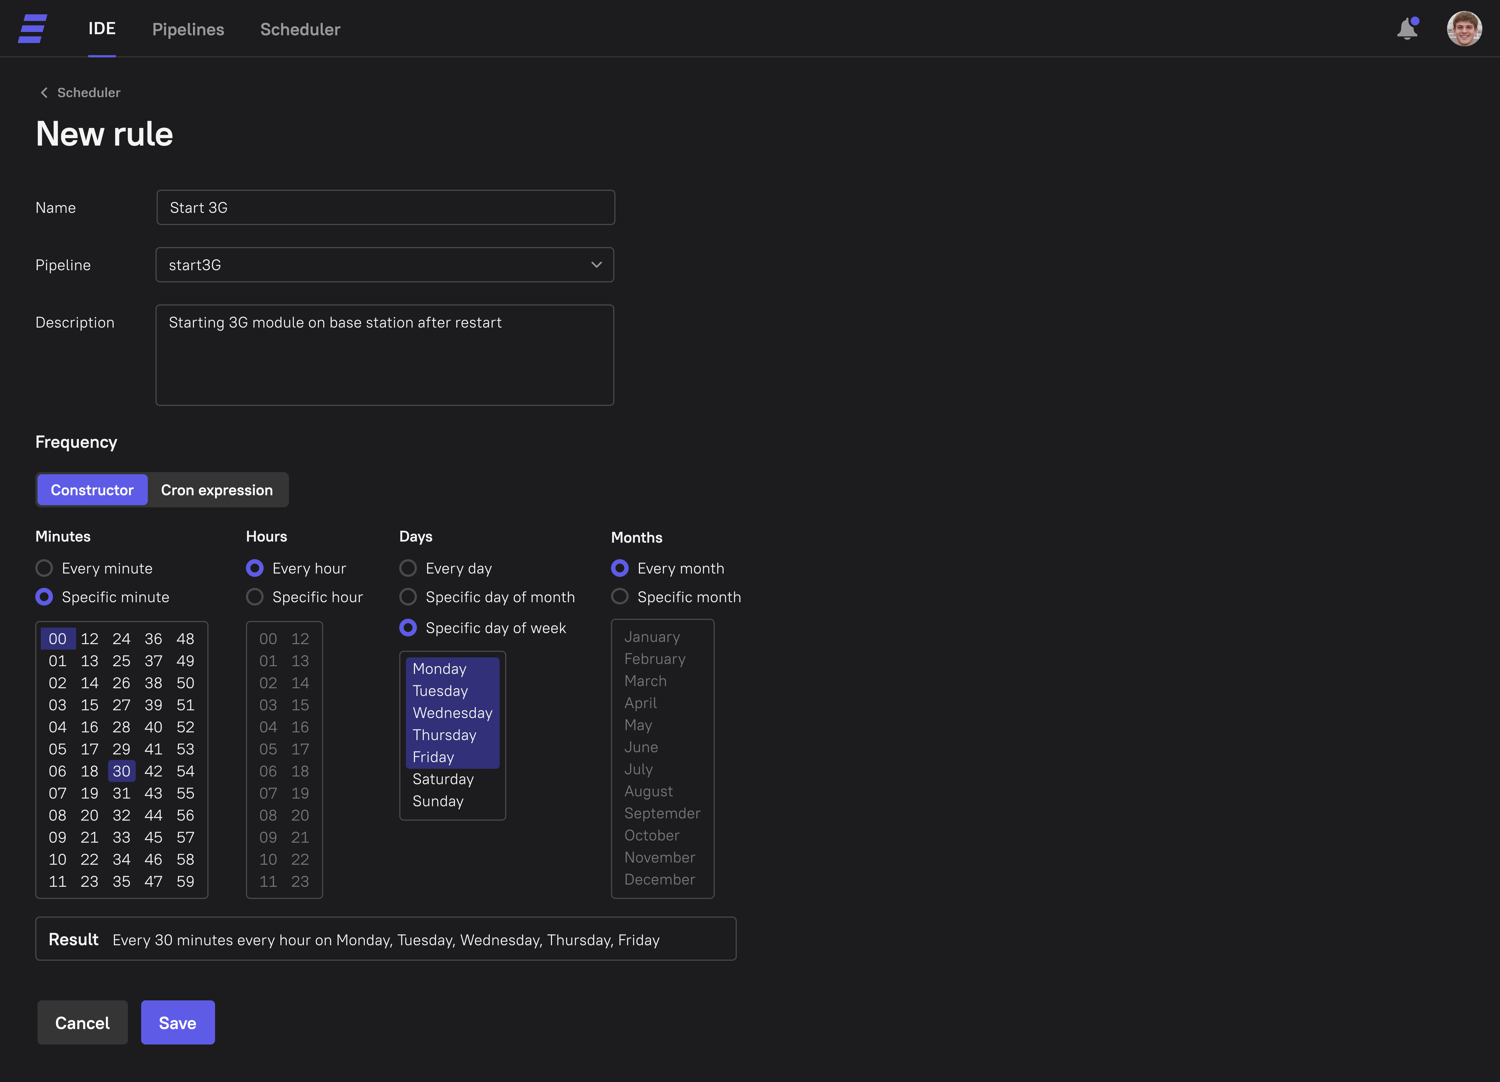
Task: Go to the Scheduler nav item
Action: tap(300, 29)
